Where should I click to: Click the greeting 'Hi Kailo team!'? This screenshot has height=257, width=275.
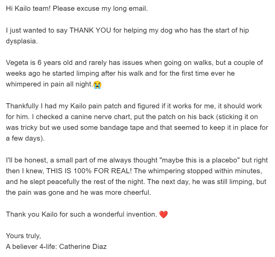[28, 8]
